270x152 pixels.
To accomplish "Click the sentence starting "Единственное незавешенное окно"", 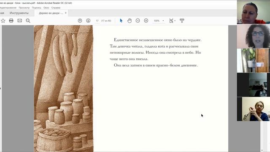I will coord(157,40).
